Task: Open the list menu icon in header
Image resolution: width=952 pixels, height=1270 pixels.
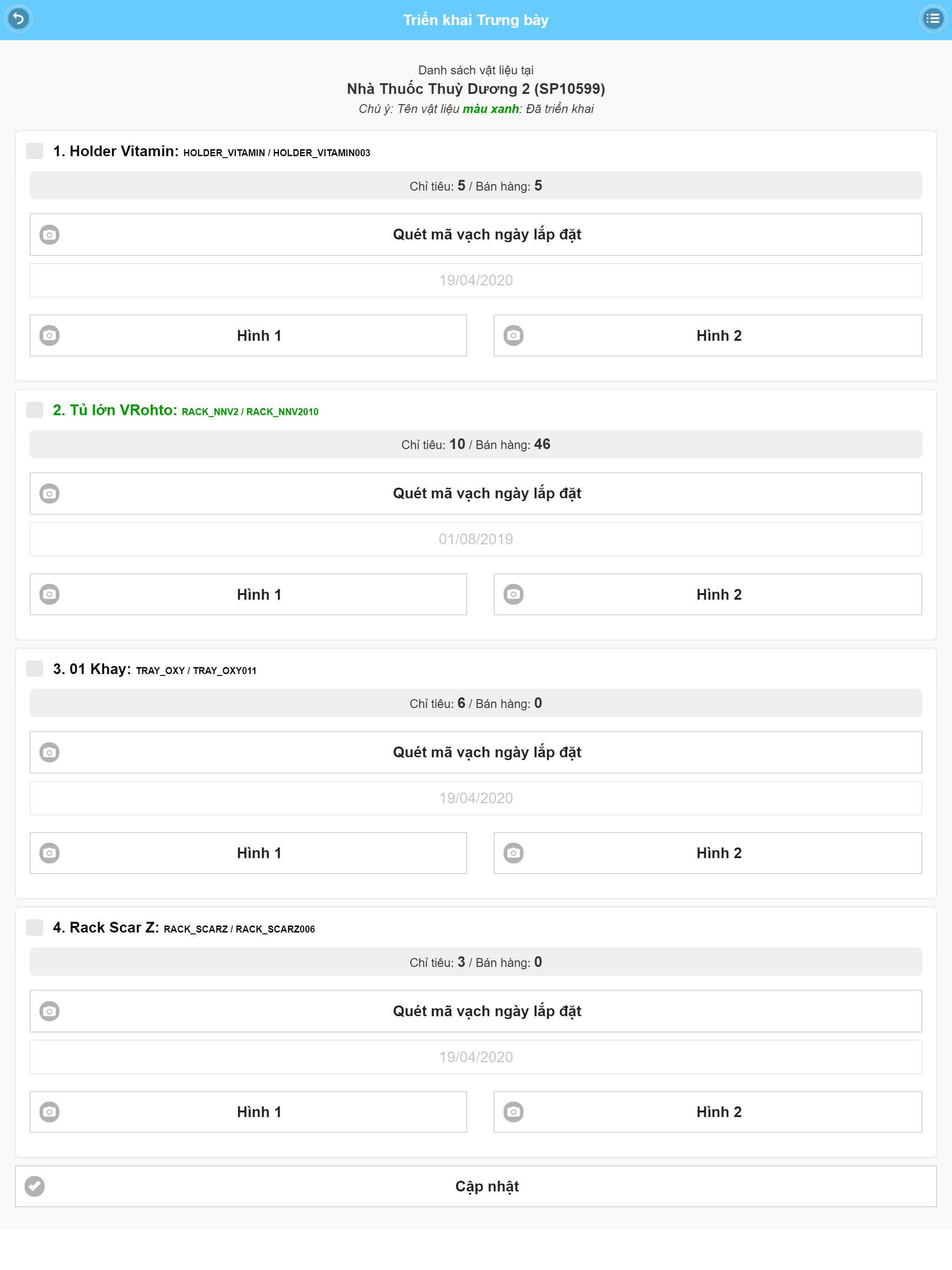Action: (x=932, y=19)
